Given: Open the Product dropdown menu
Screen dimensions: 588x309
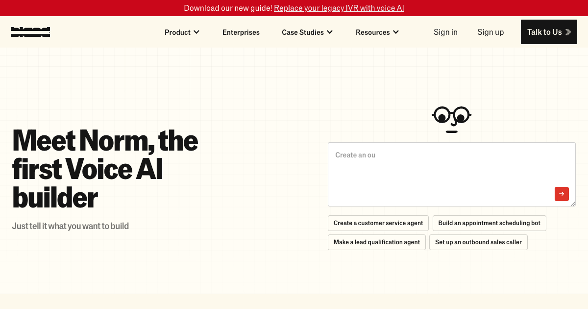Looking at the screenshot, I should (x=182, y=32).
